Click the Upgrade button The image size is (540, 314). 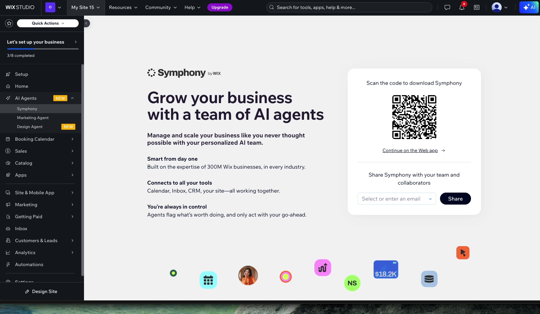[x=220, y=7]
